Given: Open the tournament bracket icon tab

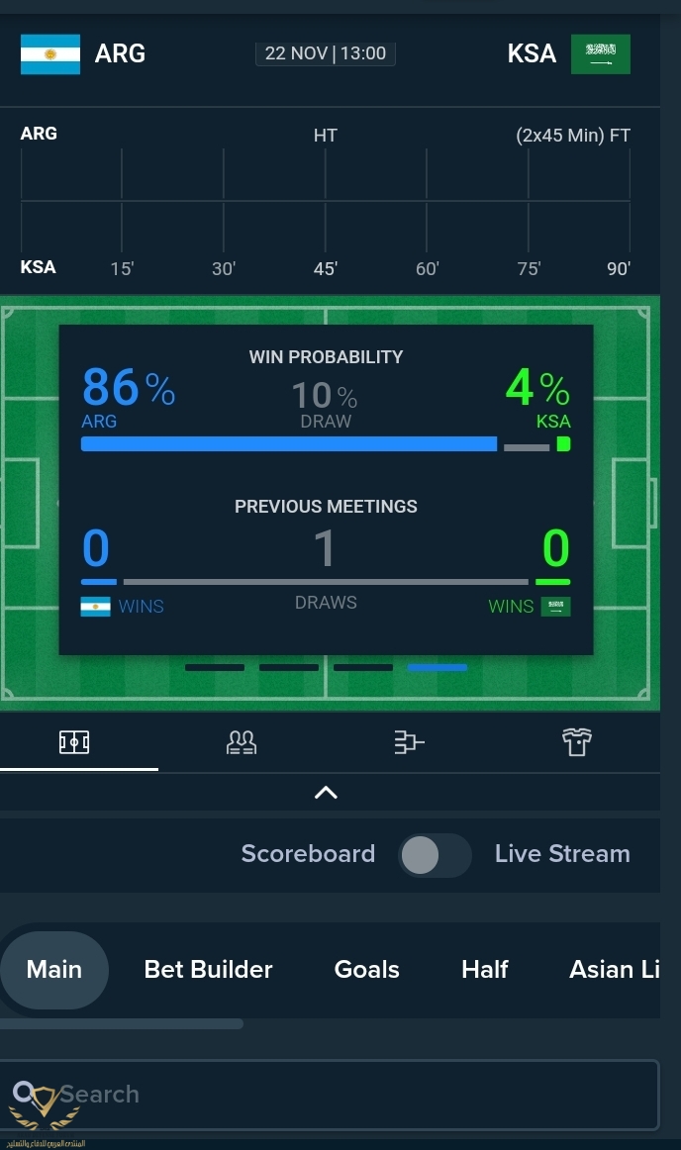Looking at the screenshot, I should (409, 742).
